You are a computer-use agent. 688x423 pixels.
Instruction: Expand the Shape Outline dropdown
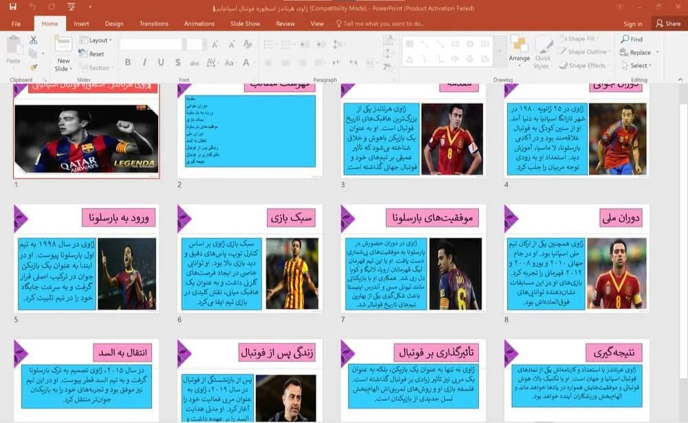click(x=584, y=52)
